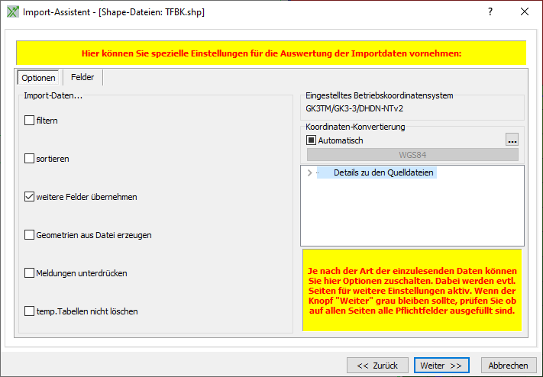The image size is (543, 377).
Task: Tick Geometrien aus Datei erzeugen
Action: click(x=30, y=235)
